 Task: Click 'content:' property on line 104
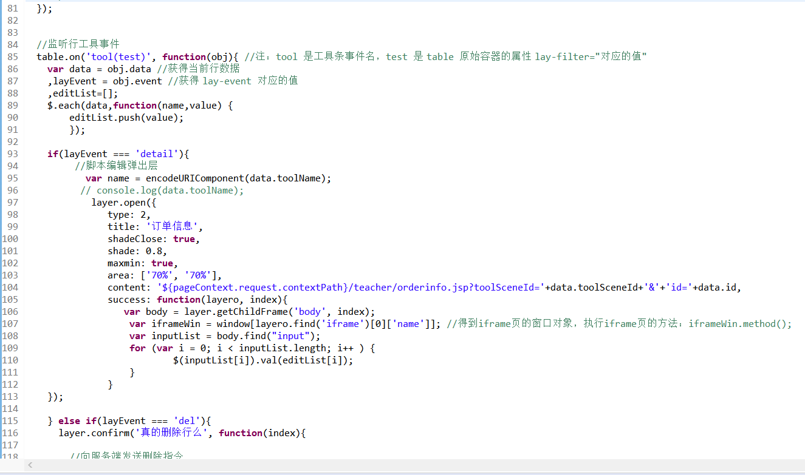tap(129, 287)
